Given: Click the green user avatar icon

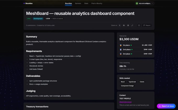Looking at the screenshot, I should [x=137, y=3].
